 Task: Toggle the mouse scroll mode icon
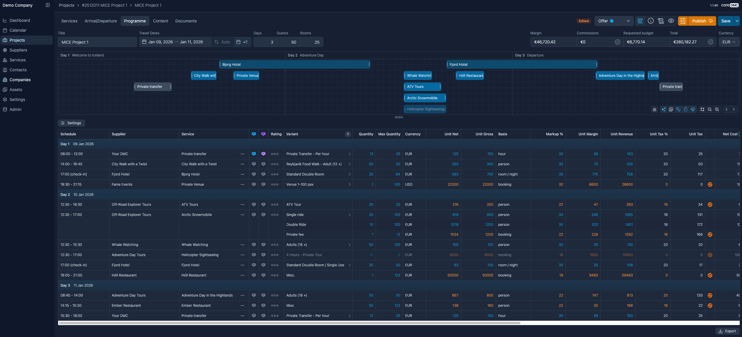coord(686,109)
